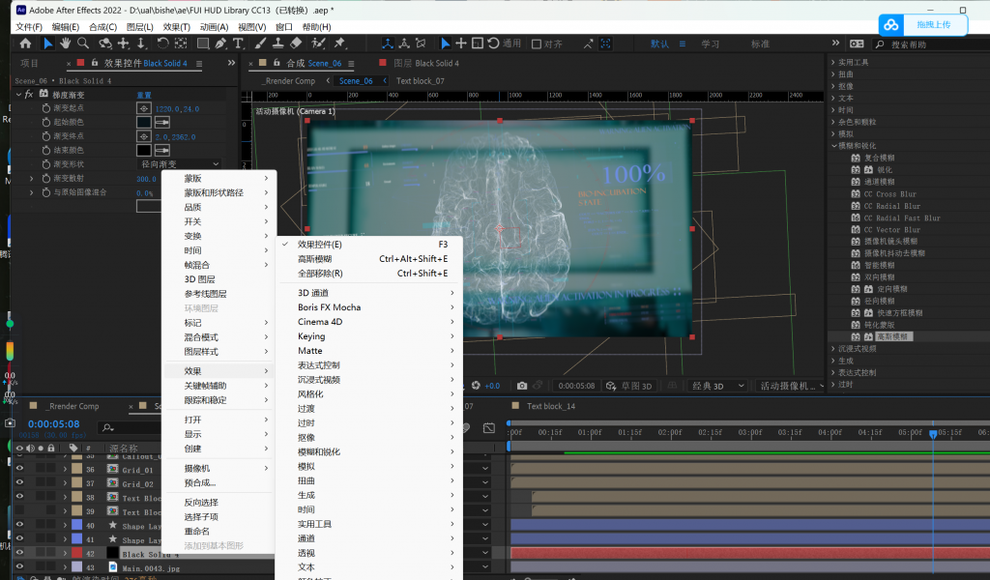This screenshot has height=580, width=990.
Task: Click the gradient start point crosshair button
Action: tap(144, 108)
